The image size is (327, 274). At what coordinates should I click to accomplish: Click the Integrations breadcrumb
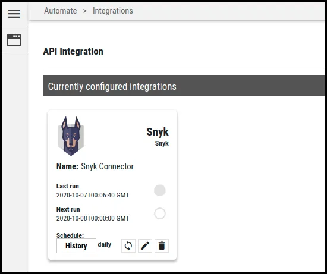pyautogui.click(x=112, y=11)
